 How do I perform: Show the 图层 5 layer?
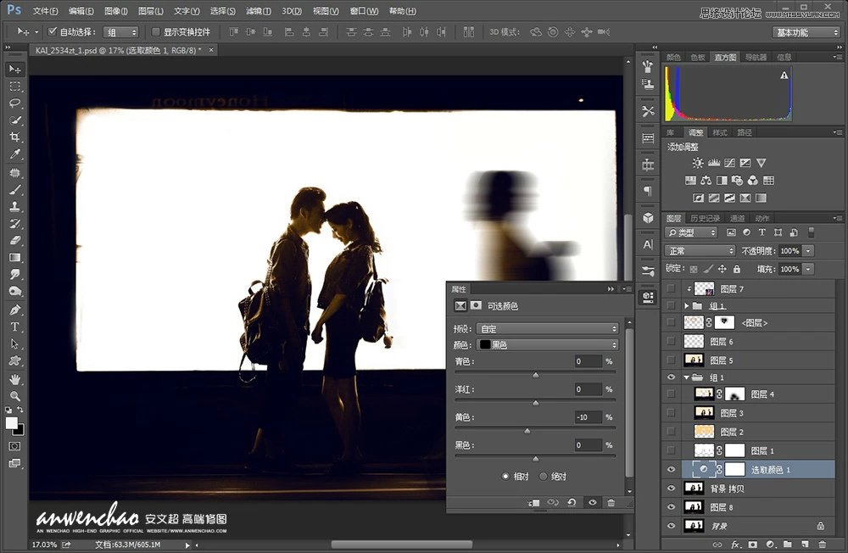[671, 360]
